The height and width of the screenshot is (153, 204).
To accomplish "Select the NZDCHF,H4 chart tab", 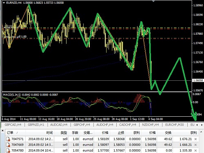I will coord(150,125).
